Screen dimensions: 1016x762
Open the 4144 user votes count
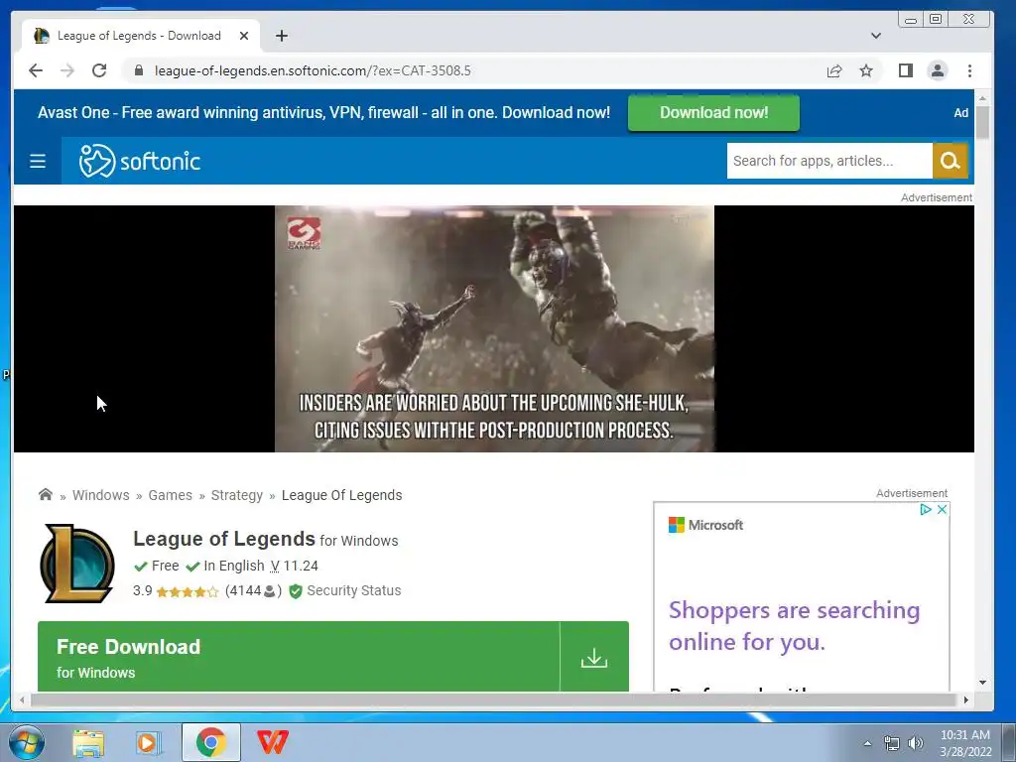point(253,591)
